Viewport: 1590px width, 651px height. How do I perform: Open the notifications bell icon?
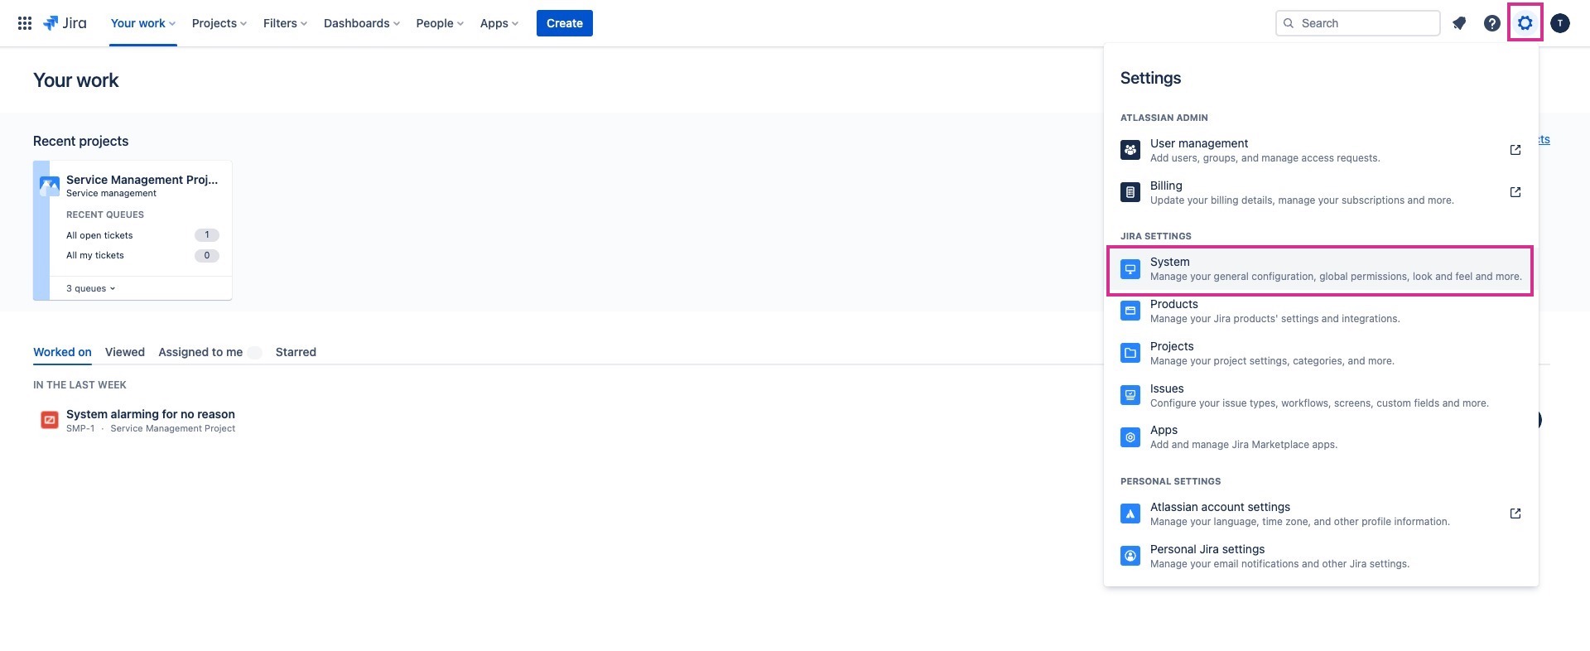tap(1459, 23)
